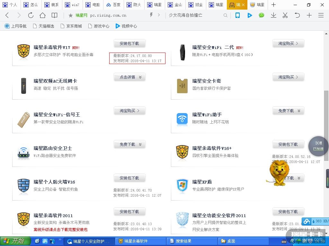Image resolution: width=329 pixels, height=246 pixels.
Task: Click the 30M 已加速 floating bubble
Action: [x=318, y=146]
